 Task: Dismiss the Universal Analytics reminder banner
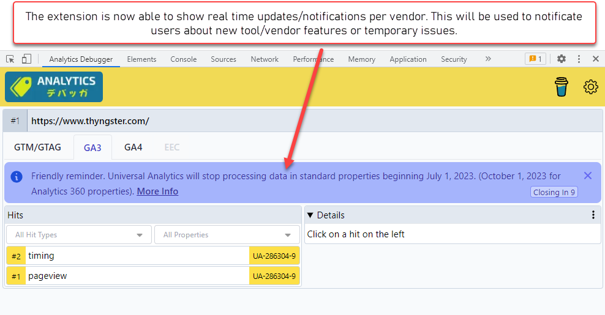click(588, 176)
